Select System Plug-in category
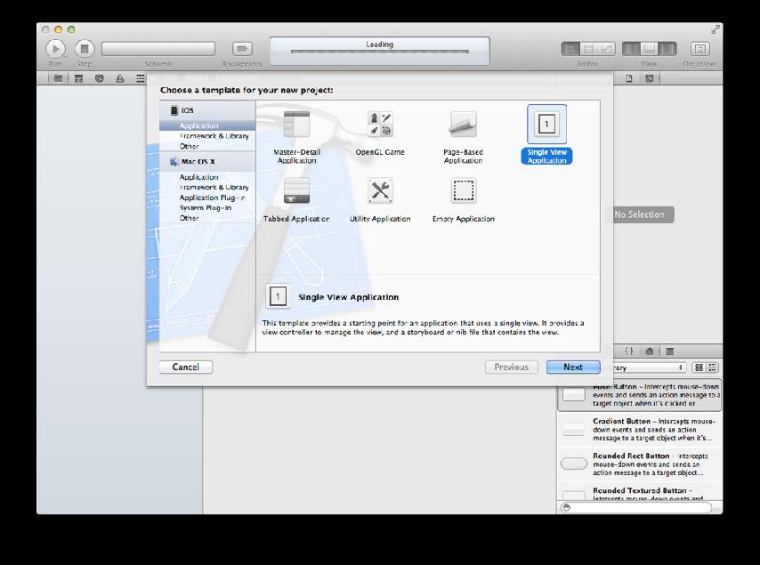 pyautogui.click(x=207, y=207)
